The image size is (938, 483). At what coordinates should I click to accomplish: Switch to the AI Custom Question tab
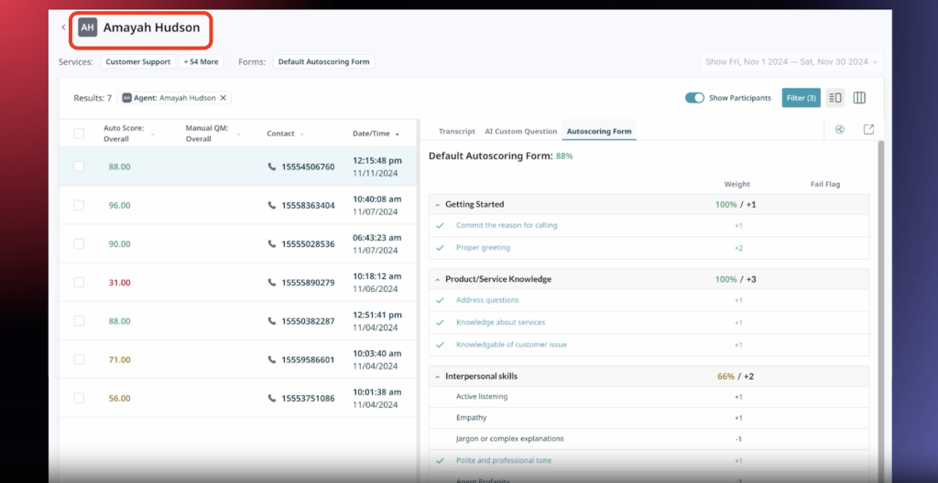[520, 132]
